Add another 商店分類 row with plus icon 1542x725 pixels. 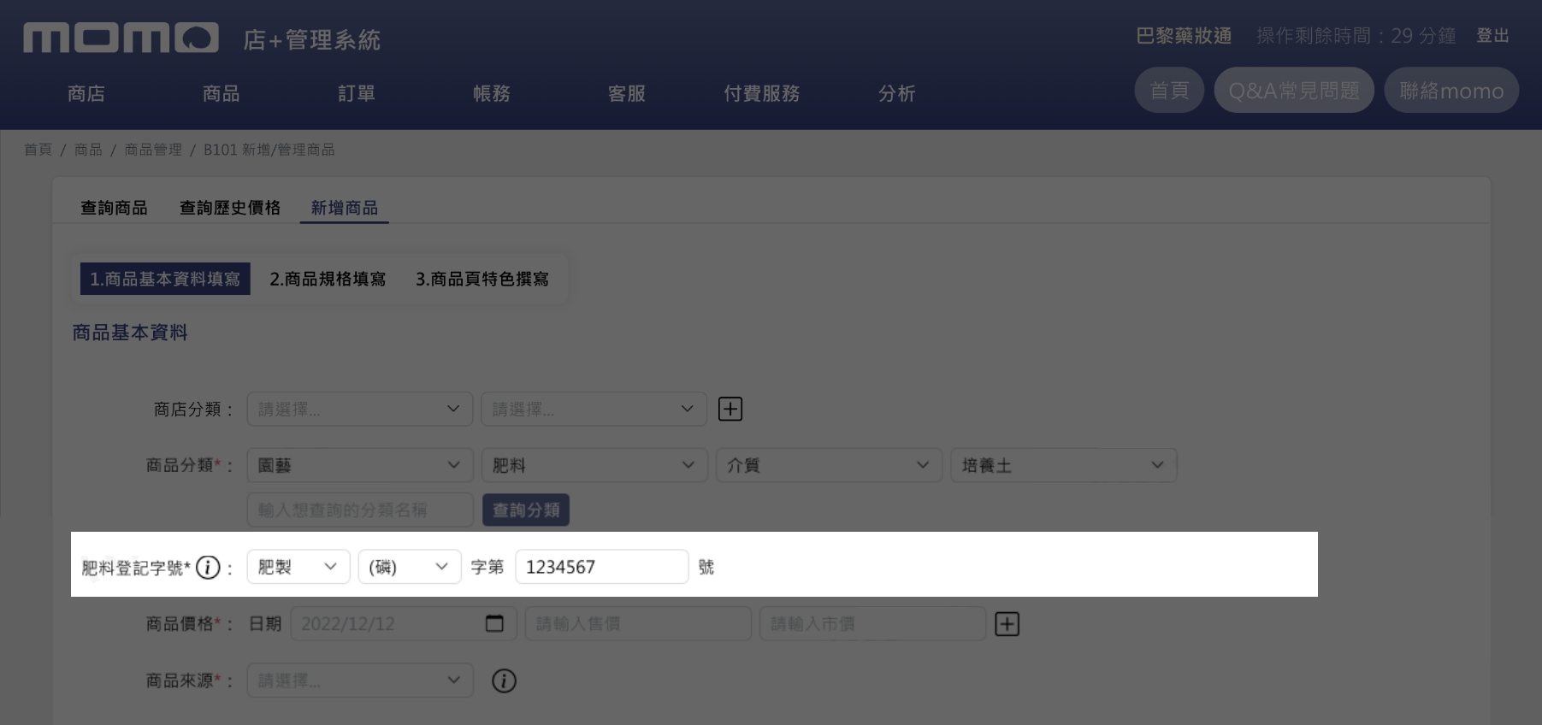click(x=730, y=409)
